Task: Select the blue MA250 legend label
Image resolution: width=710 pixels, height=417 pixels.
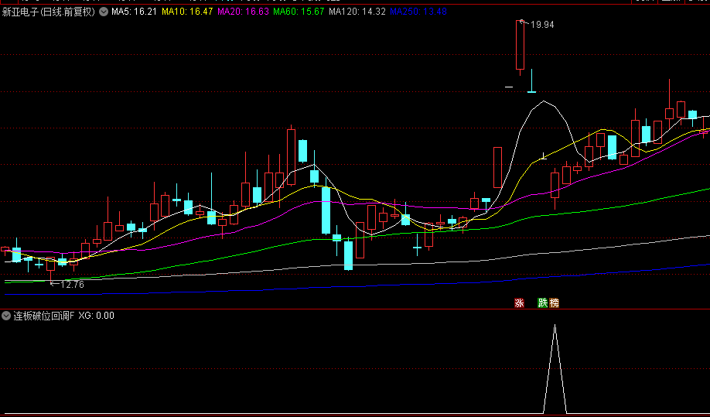Action: (x=418, y=12)
